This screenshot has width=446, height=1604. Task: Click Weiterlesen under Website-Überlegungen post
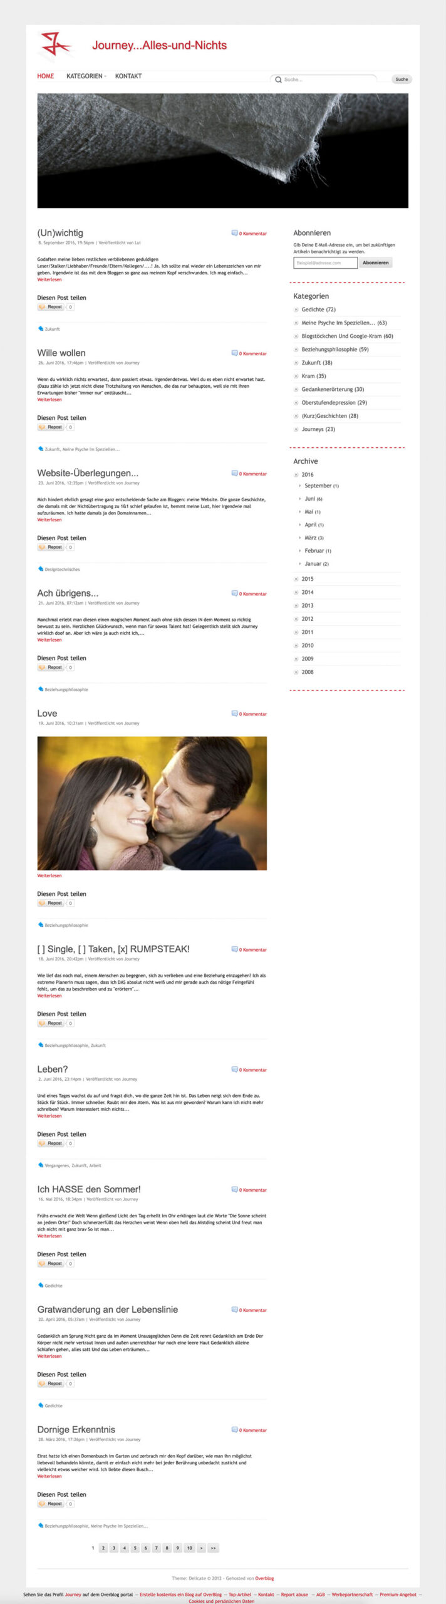(x=49, y=520)
